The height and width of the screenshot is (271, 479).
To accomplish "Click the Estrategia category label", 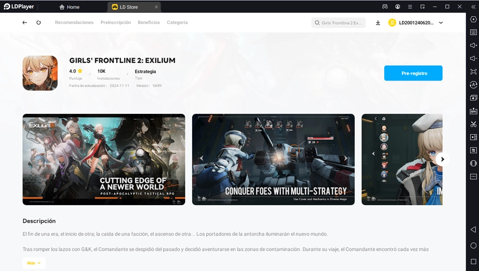I will pyautogui.click(x=145, y=71).
